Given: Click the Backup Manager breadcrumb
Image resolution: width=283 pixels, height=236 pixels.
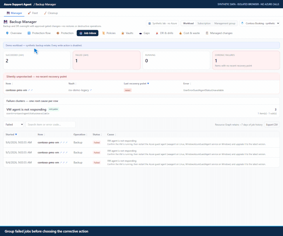Looking at the screenshot, I should [x=46, y=4].
